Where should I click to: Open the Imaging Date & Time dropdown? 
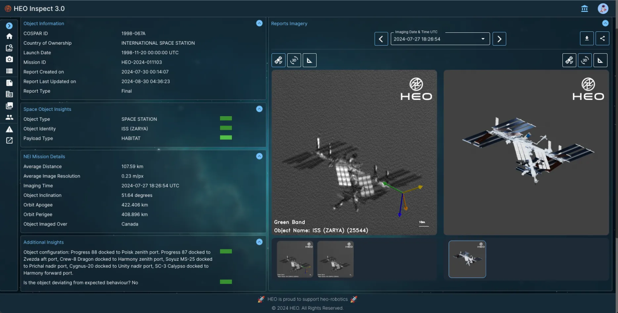[x=440, y=39]
